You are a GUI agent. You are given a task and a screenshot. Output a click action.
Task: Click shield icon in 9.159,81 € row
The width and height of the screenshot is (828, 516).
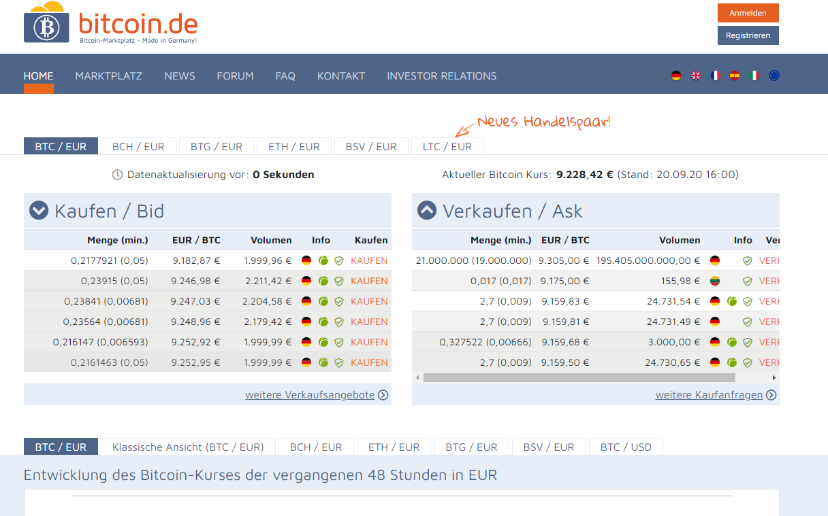coord(748,322)
